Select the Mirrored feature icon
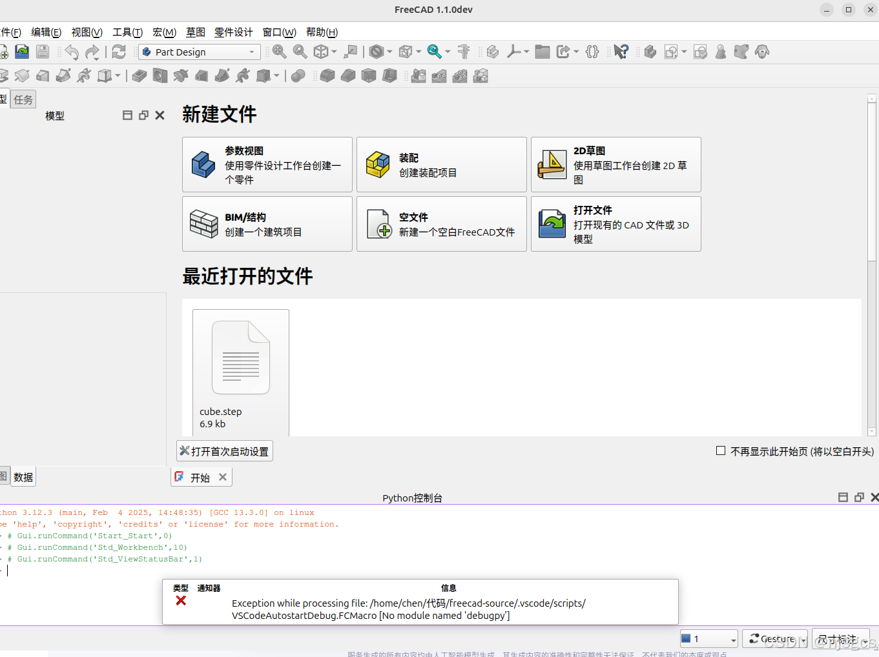The image size is (879, 657). tap(419, 76)
